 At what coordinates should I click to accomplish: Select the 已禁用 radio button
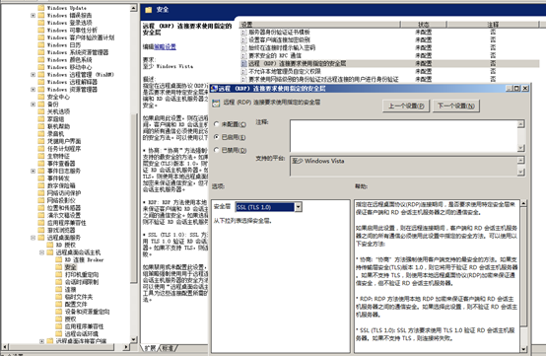(x=217, y=150)
